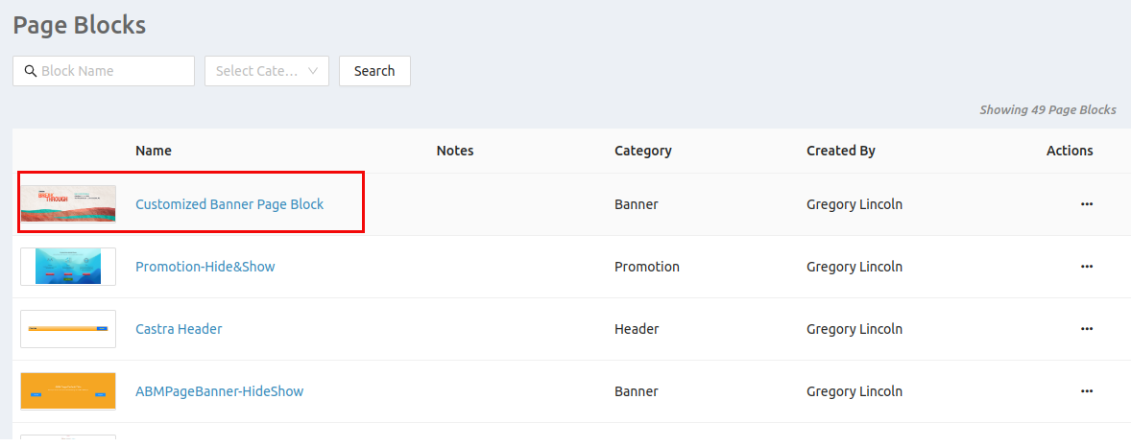Expand the Select Category dropdown
Viewport: 1131px width, 447px height.
point(267,71)
